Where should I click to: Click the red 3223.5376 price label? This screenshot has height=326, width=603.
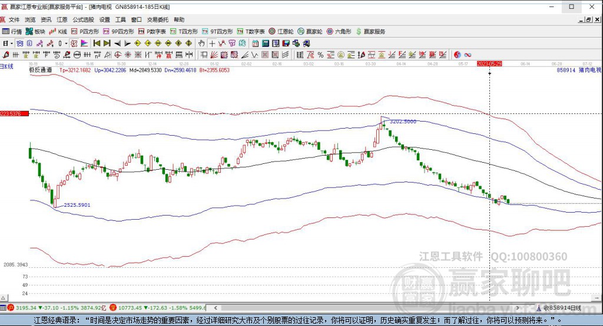(x=14, y=113)
